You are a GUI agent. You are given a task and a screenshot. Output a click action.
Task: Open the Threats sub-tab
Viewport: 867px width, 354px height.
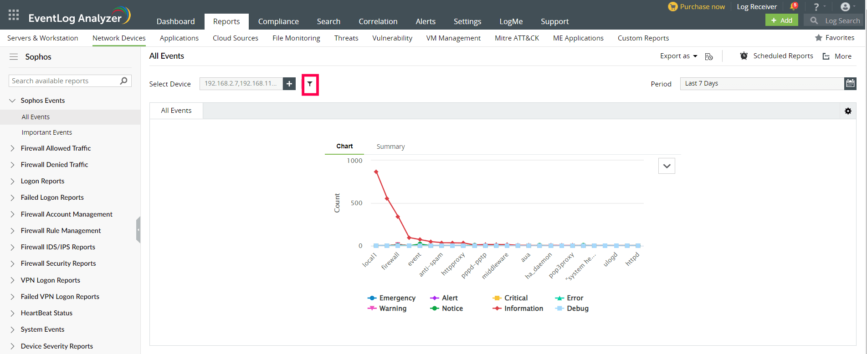(x=346, y=38)
